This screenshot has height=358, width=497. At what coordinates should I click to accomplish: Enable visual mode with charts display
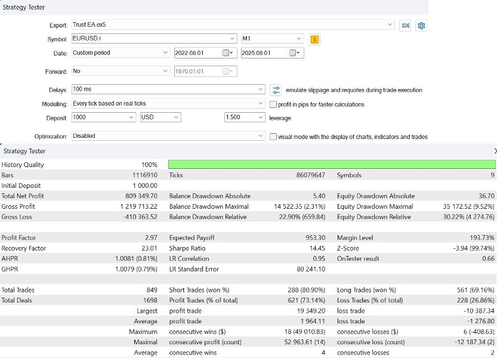coord(273,137)
